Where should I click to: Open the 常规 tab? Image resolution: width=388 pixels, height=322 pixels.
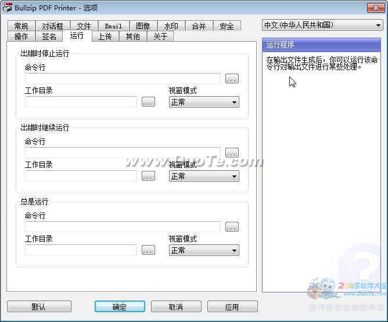21,26
